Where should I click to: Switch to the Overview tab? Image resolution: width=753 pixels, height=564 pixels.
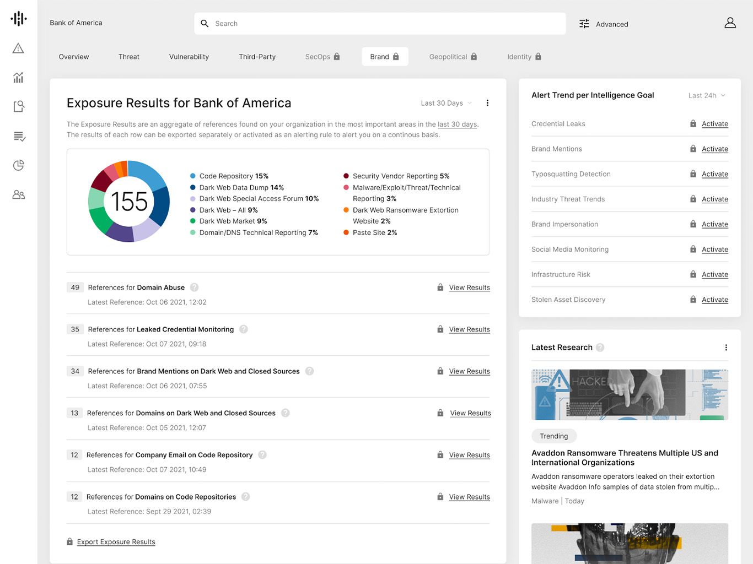coord(74,57)
